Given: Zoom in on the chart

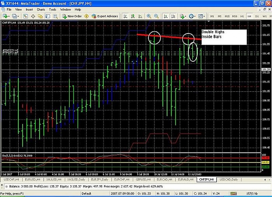Looking at the screenshot, I should pyautogui.click(x=149, y=16).
